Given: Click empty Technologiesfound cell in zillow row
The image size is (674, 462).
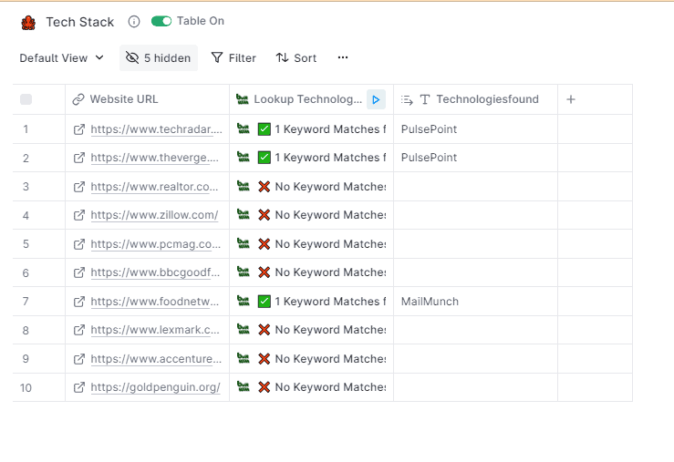Looking at the screenshot, I should pyautogui.click(x=475, y=215).
